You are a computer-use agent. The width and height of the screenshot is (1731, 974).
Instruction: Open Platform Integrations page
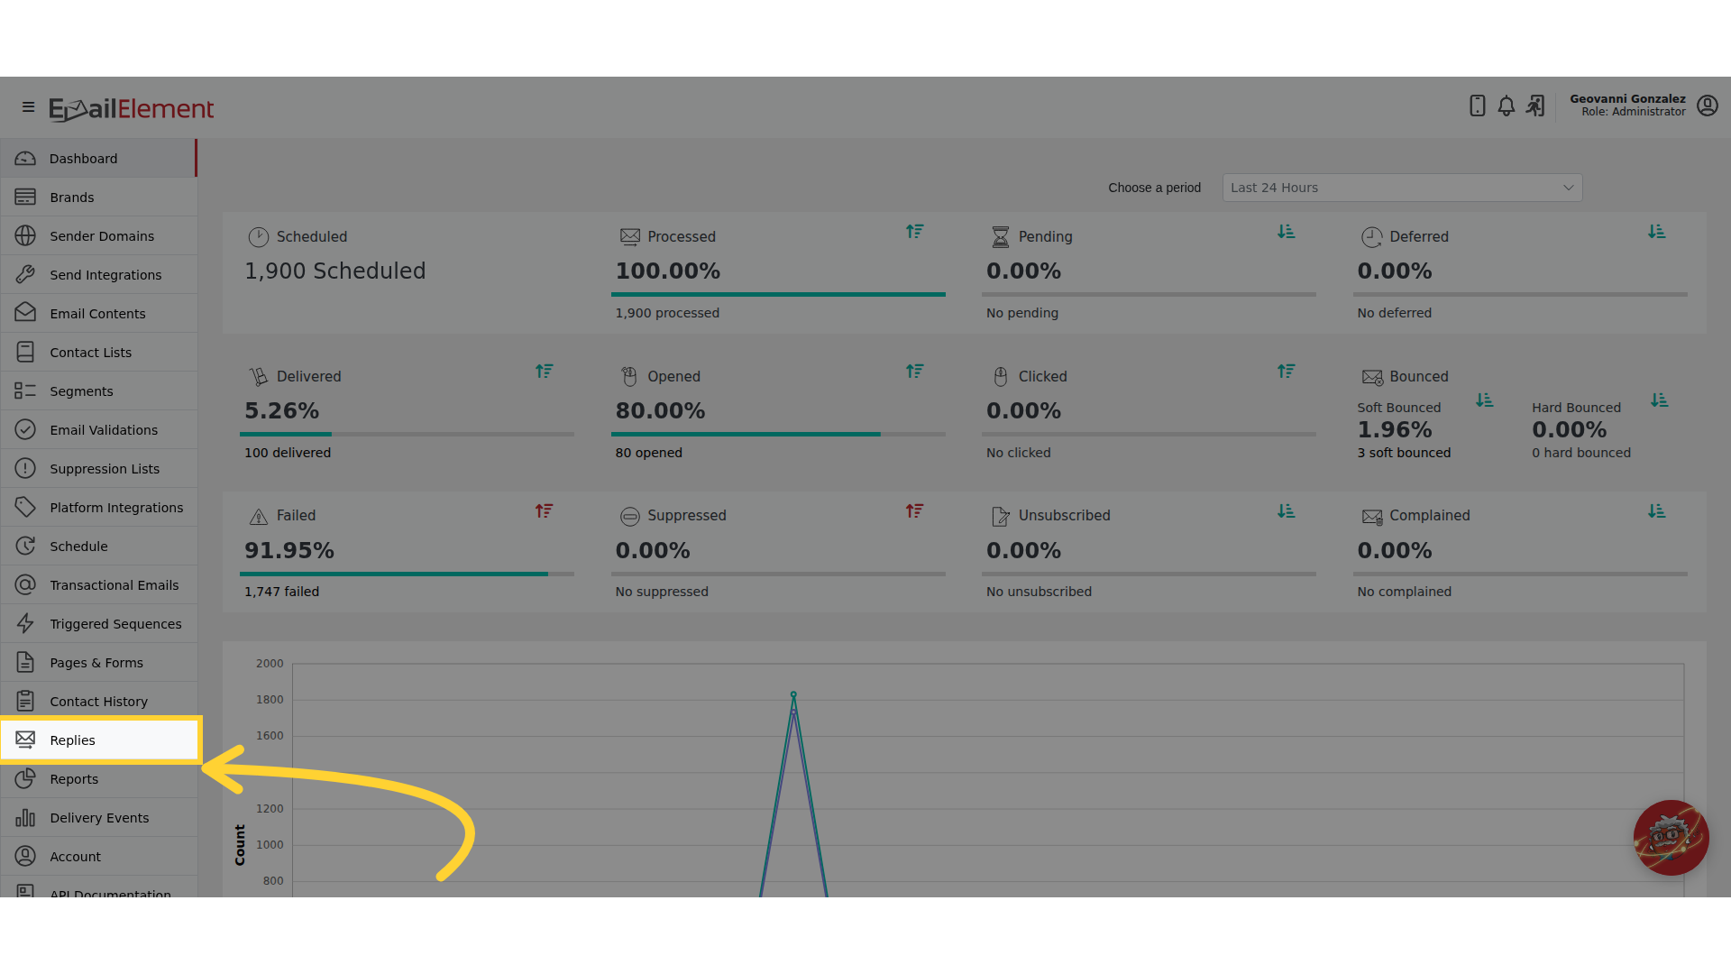[x=99, y=508]
